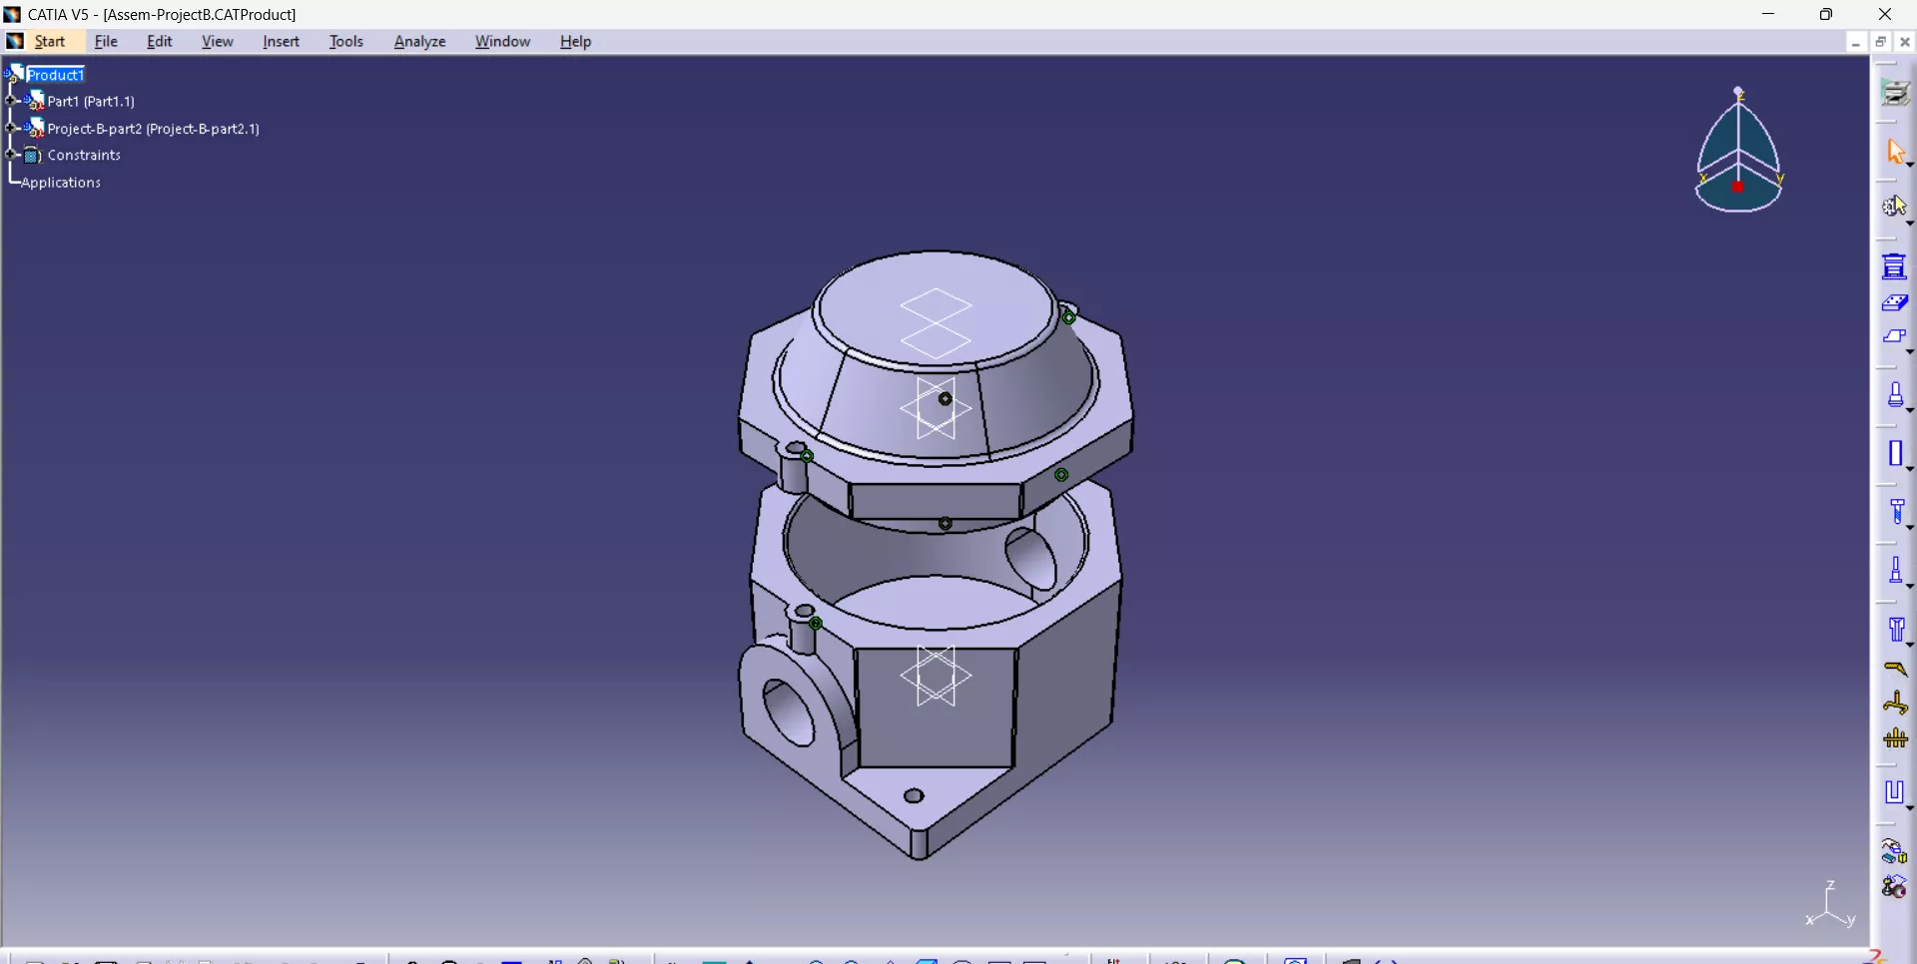The height and width of the screenshot is (964, 1917).
Task: Open the Tools menu
Action: (345, 42)
